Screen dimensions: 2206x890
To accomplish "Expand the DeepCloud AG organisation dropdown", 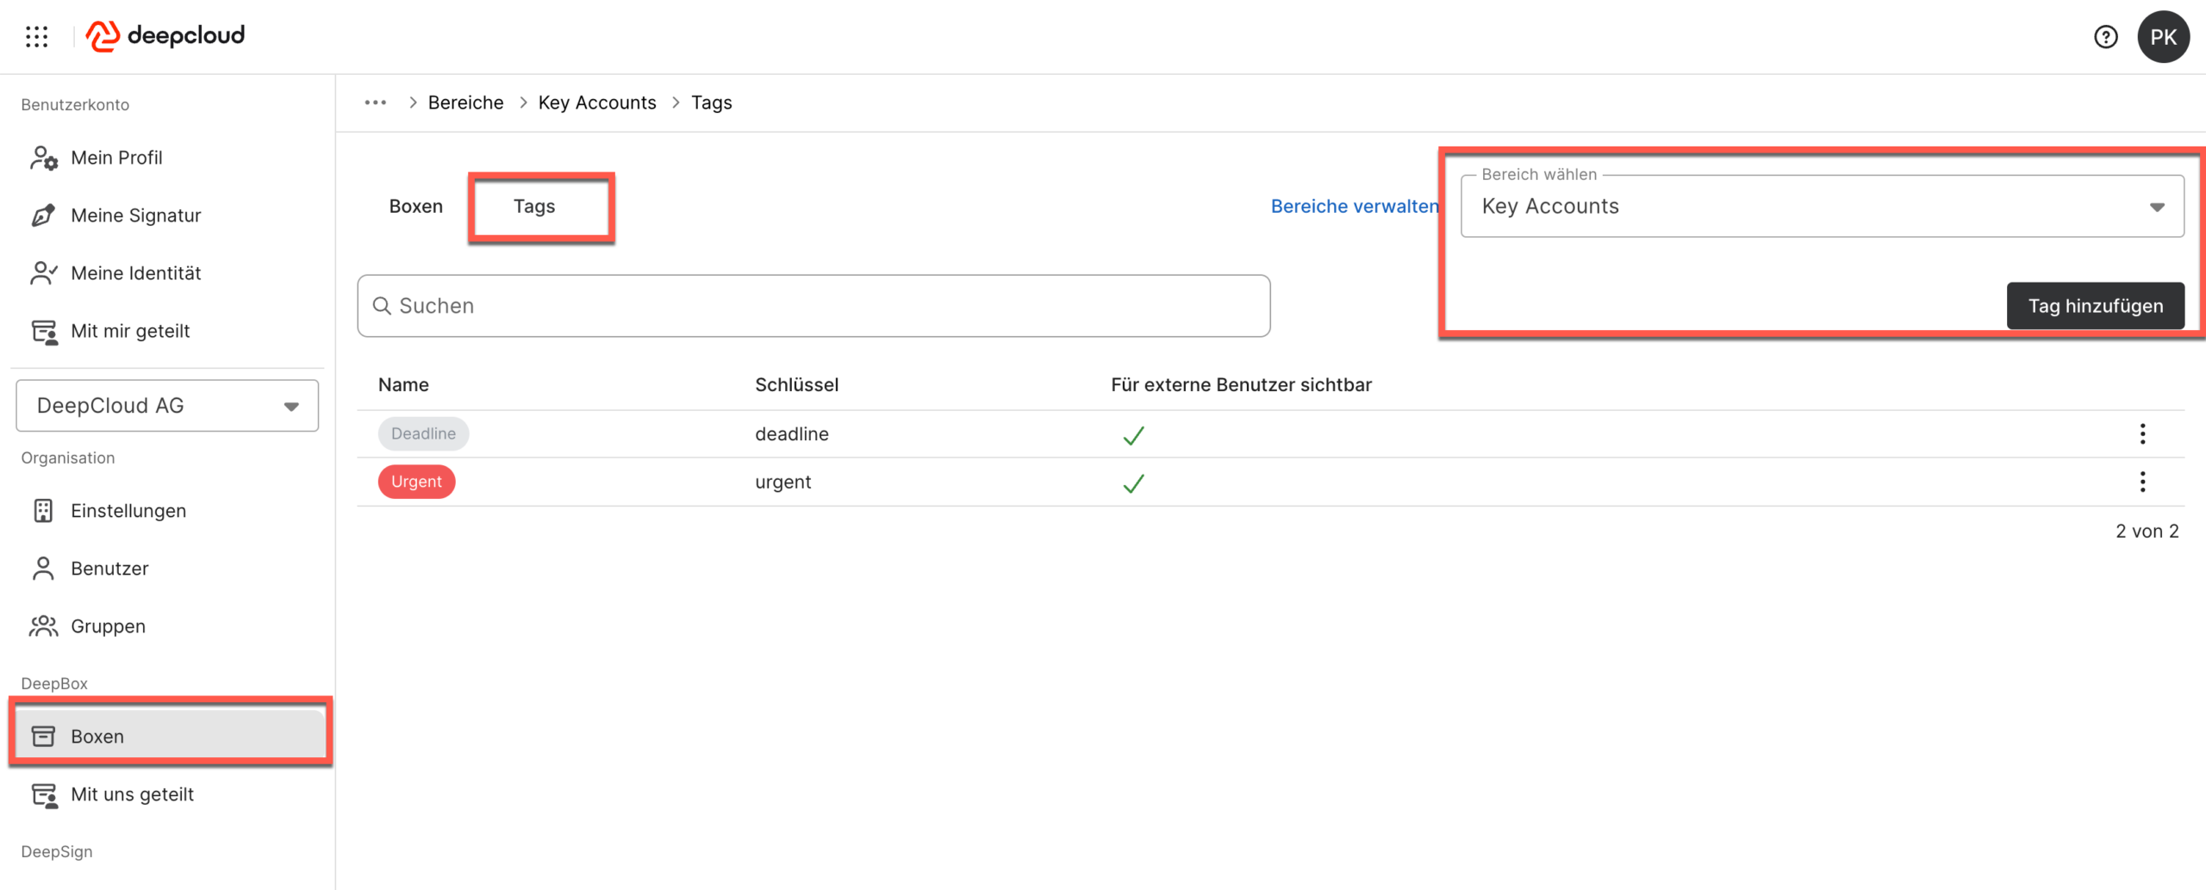I will (x=167, y=406).
